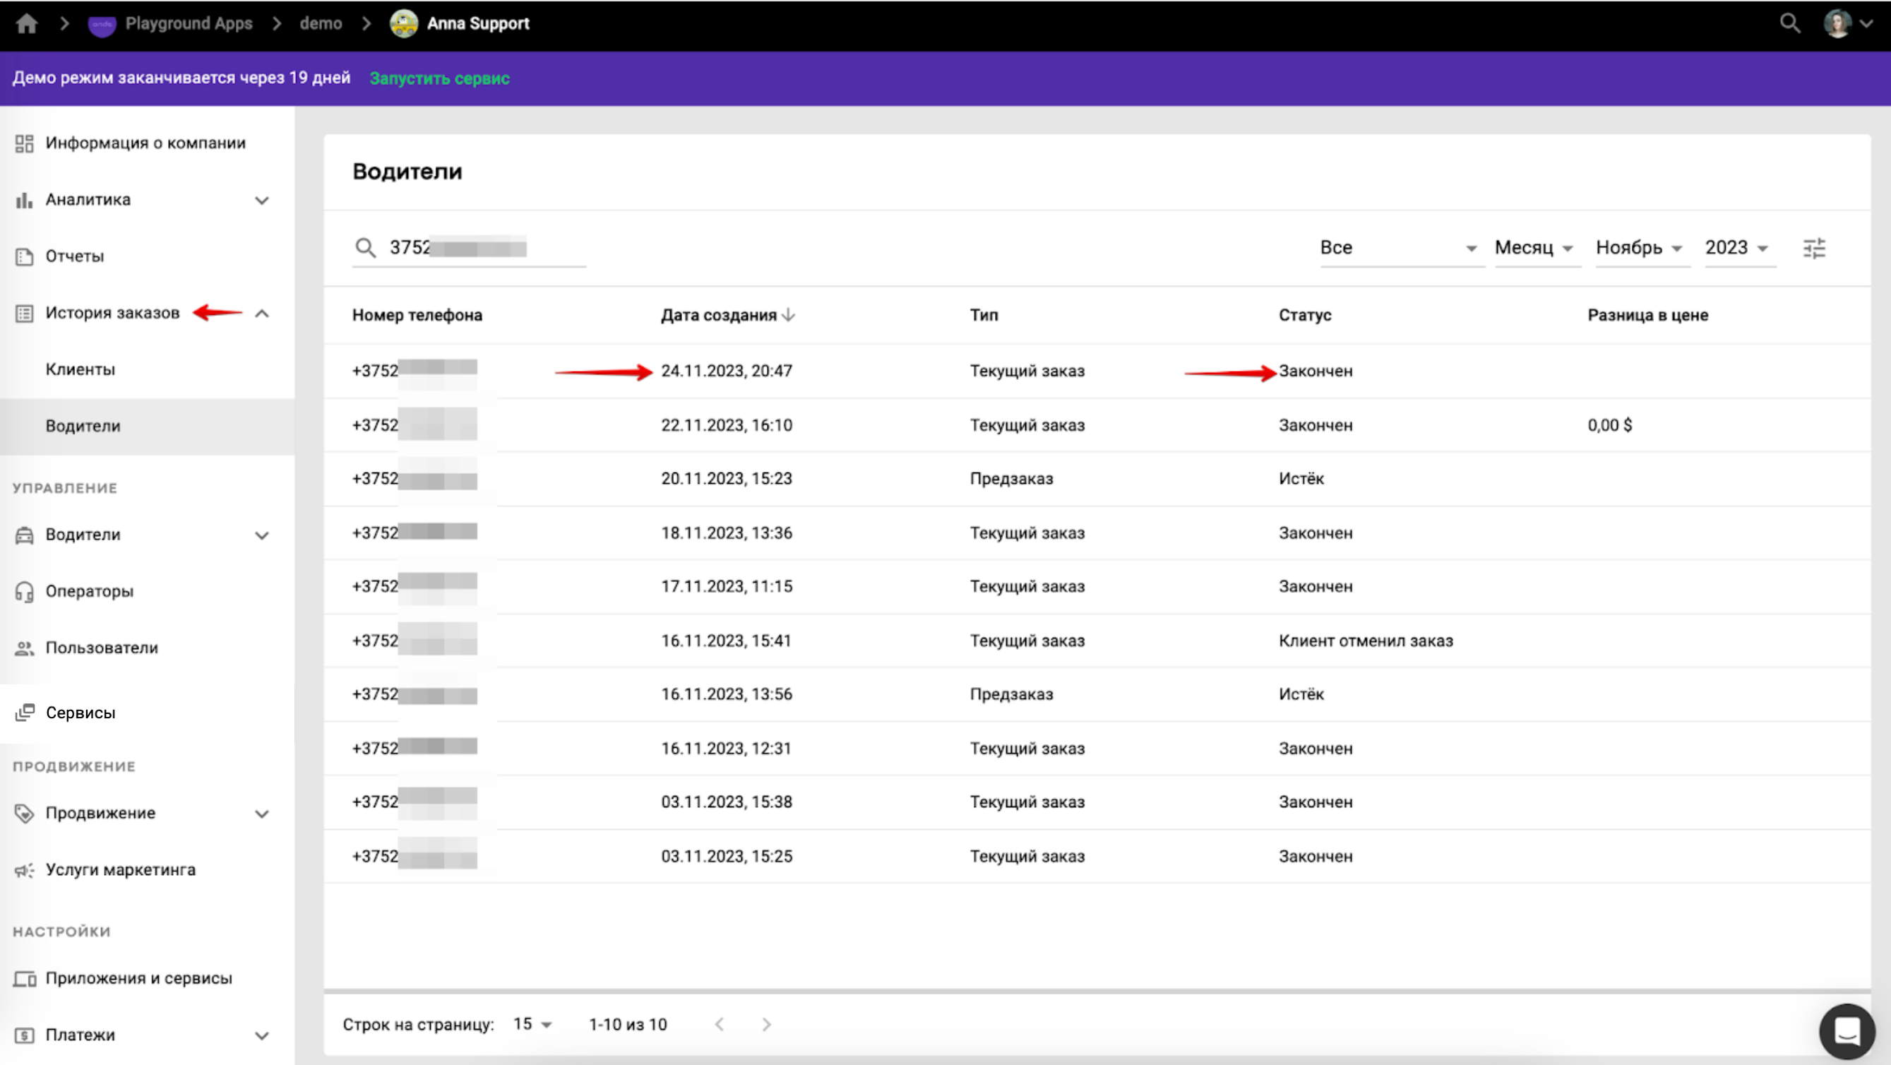Click the Услуги маркетинга megaphone icon
This screenshot has width=1891, height=1065.
click(24, 871)
